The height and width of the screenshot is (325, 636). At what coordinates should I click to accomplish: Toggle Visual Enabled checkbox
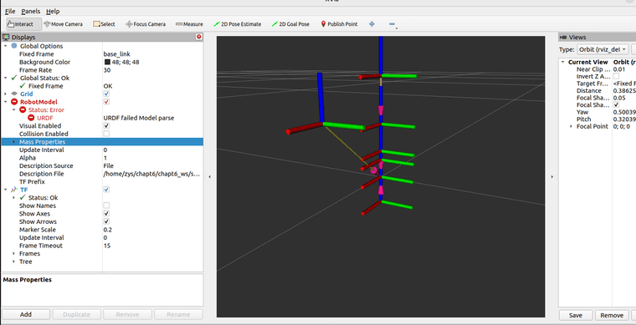tap(106, 126)
